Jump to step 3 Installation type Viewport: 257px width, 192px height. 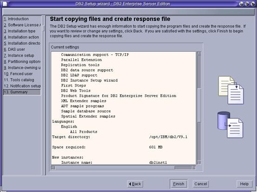click(x=19, y=31)
